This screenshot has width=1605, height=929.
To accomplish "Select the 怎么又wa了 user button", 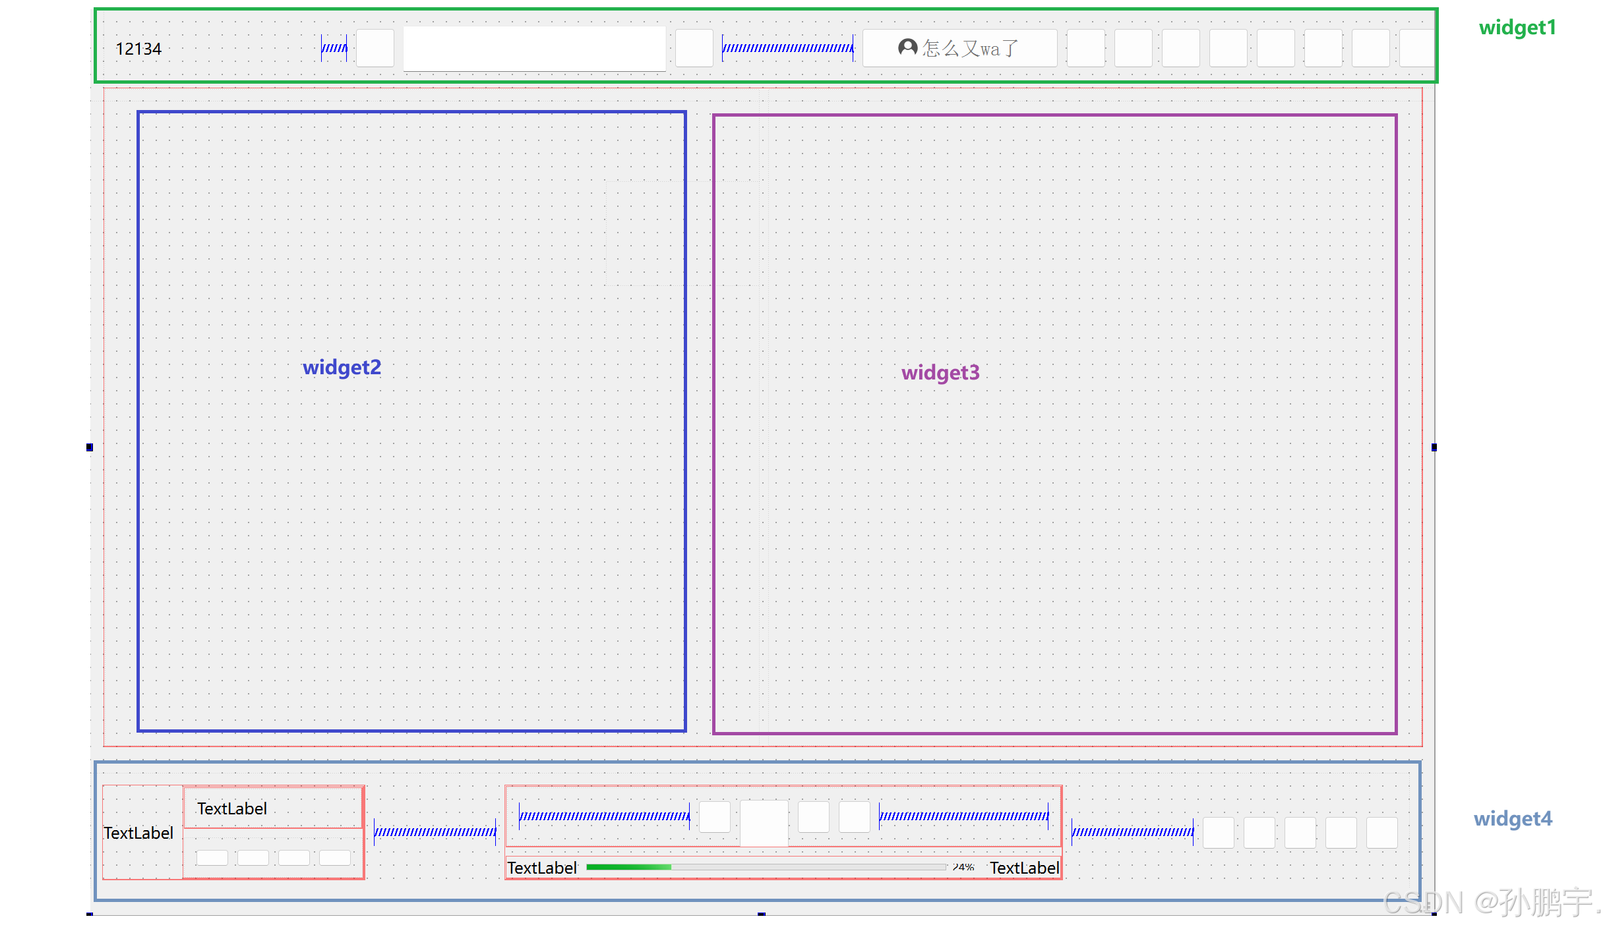I will [x=959, y=48].
